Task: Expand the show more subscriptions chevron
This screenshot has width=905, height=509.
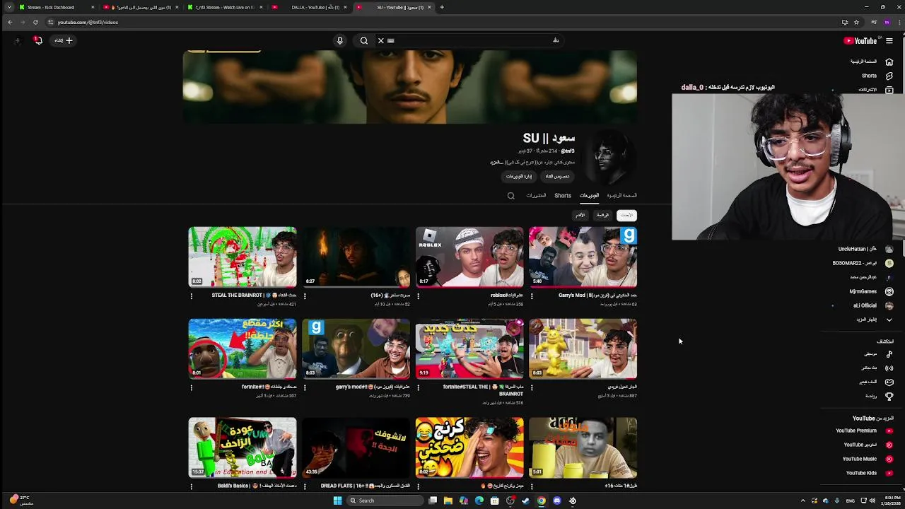Action: point(889,320)
